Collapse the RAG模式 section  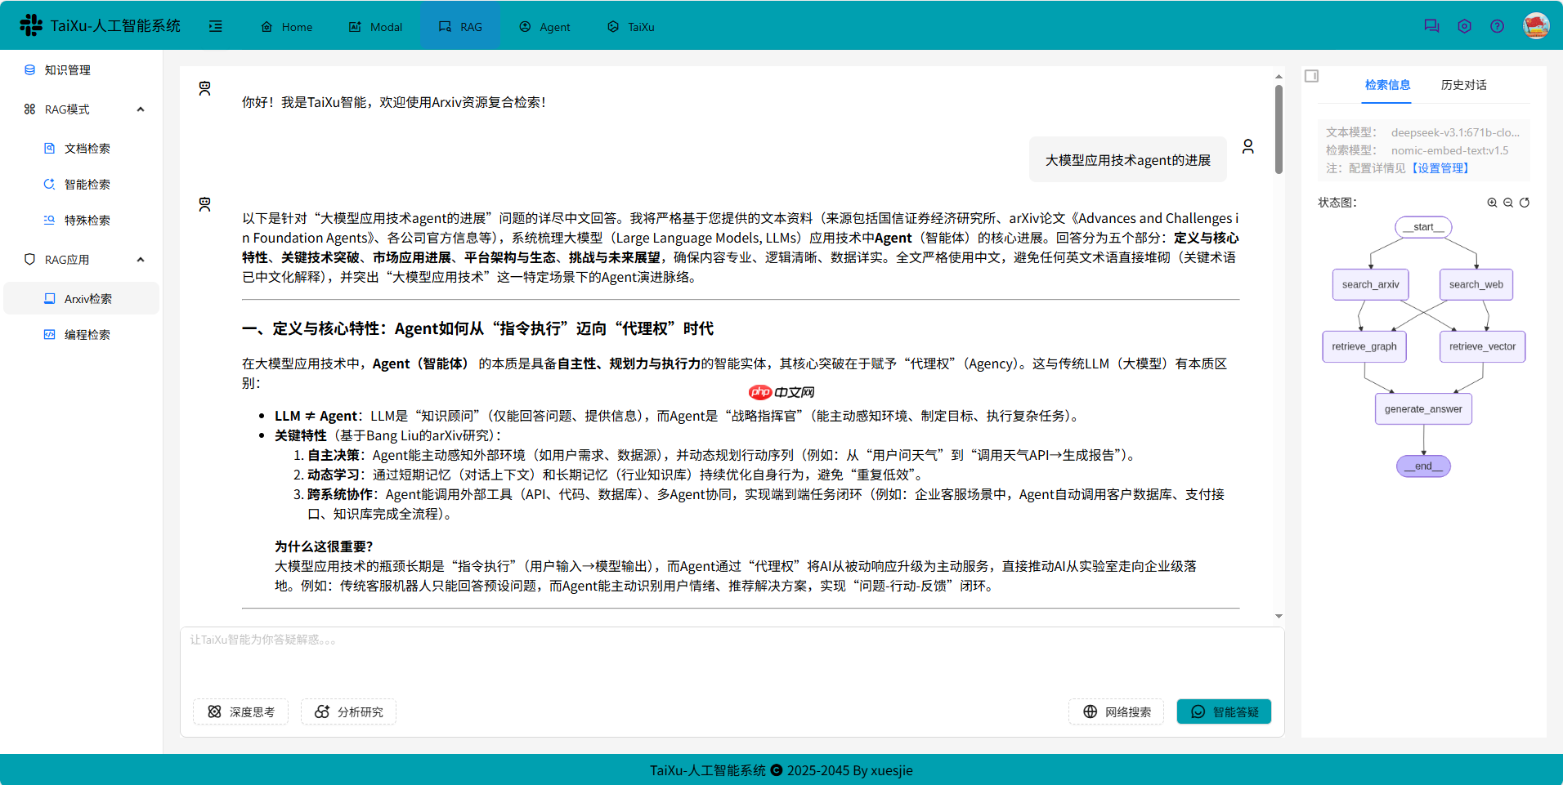pyautogui.click(x=140, y=109)
